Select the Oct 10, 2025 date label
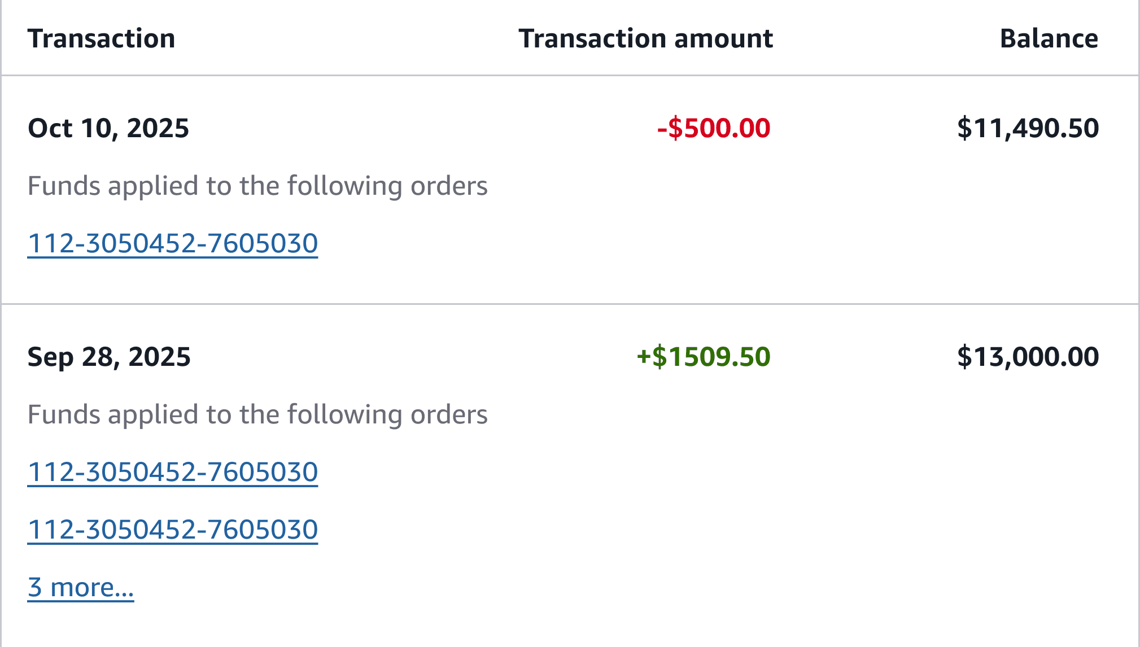1140x647 pixels. [x=108, y=128]
